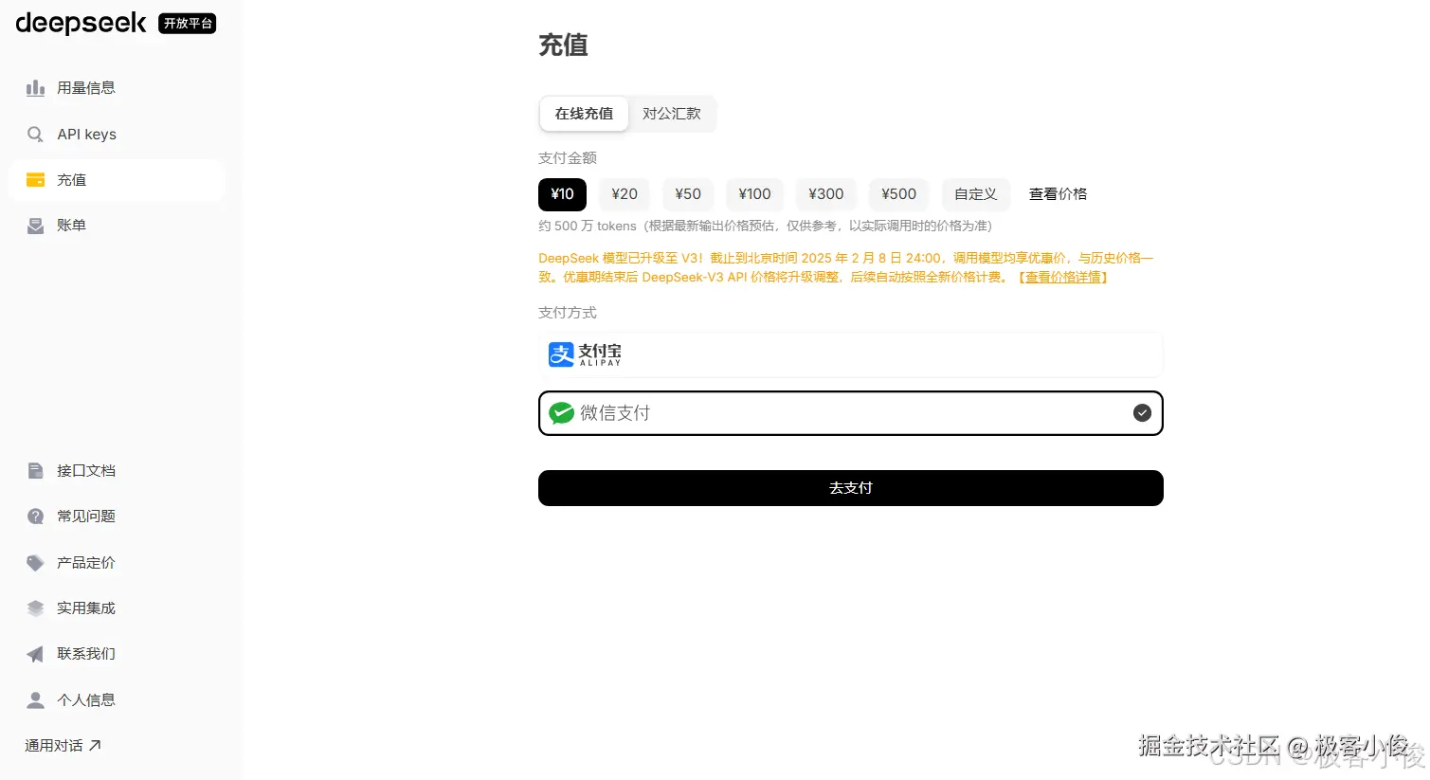Choose the ¥500 recharge amount
Image resolution: width=1430 pixels, height=780 pixels.
point(898,194)
